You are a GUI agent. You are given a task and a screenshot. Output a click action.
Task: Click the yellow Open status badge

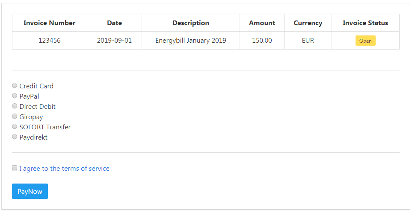click(x=365, y=41)
